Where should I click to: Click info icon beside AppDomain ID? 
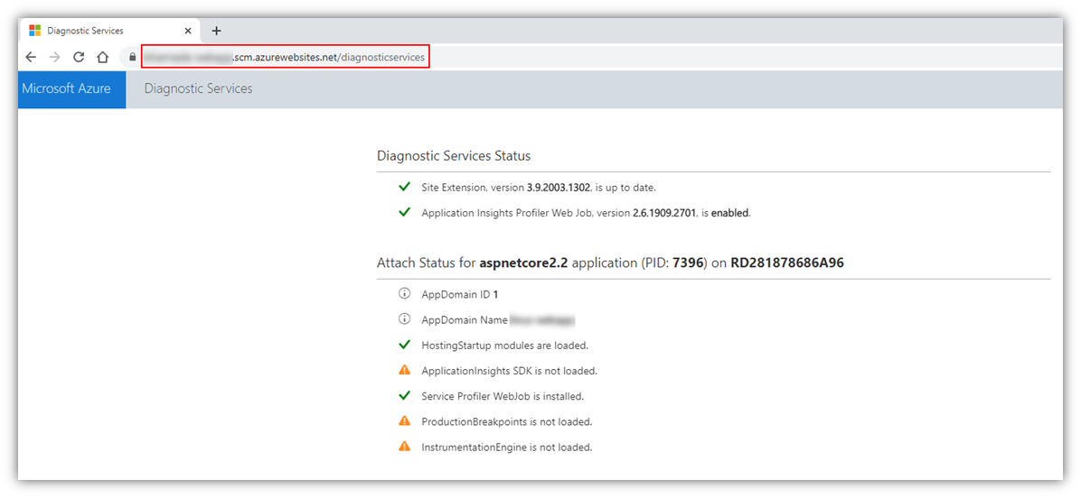click(405, 294)
